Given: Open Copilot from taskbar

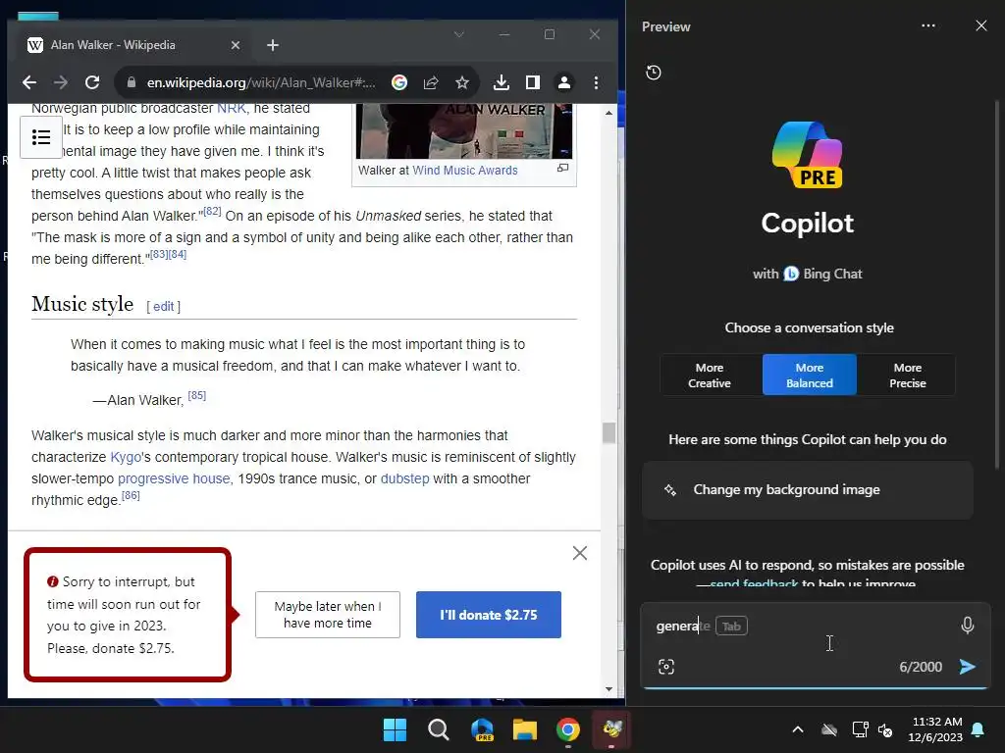Looking at the screenshot, I should (482, 729).
